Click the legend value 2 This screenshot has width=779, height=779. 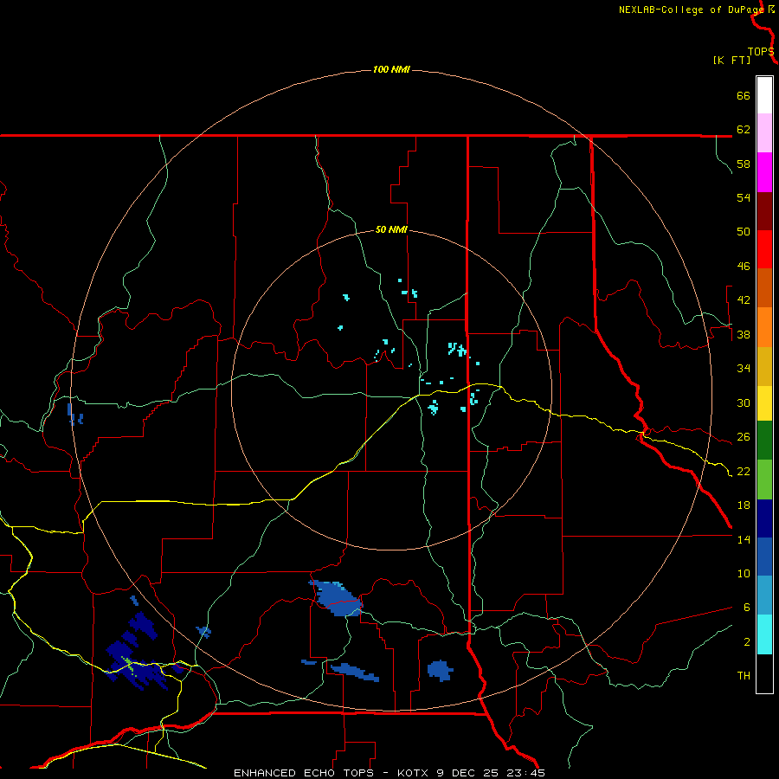click(x=746, y=642)
